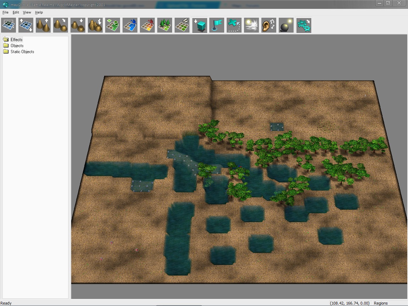Image resolution: width=408 pixels, height=306 pixels.
Task: Click the Regions status bar entry
Action: pyautogui.click(x=381, y=303)
